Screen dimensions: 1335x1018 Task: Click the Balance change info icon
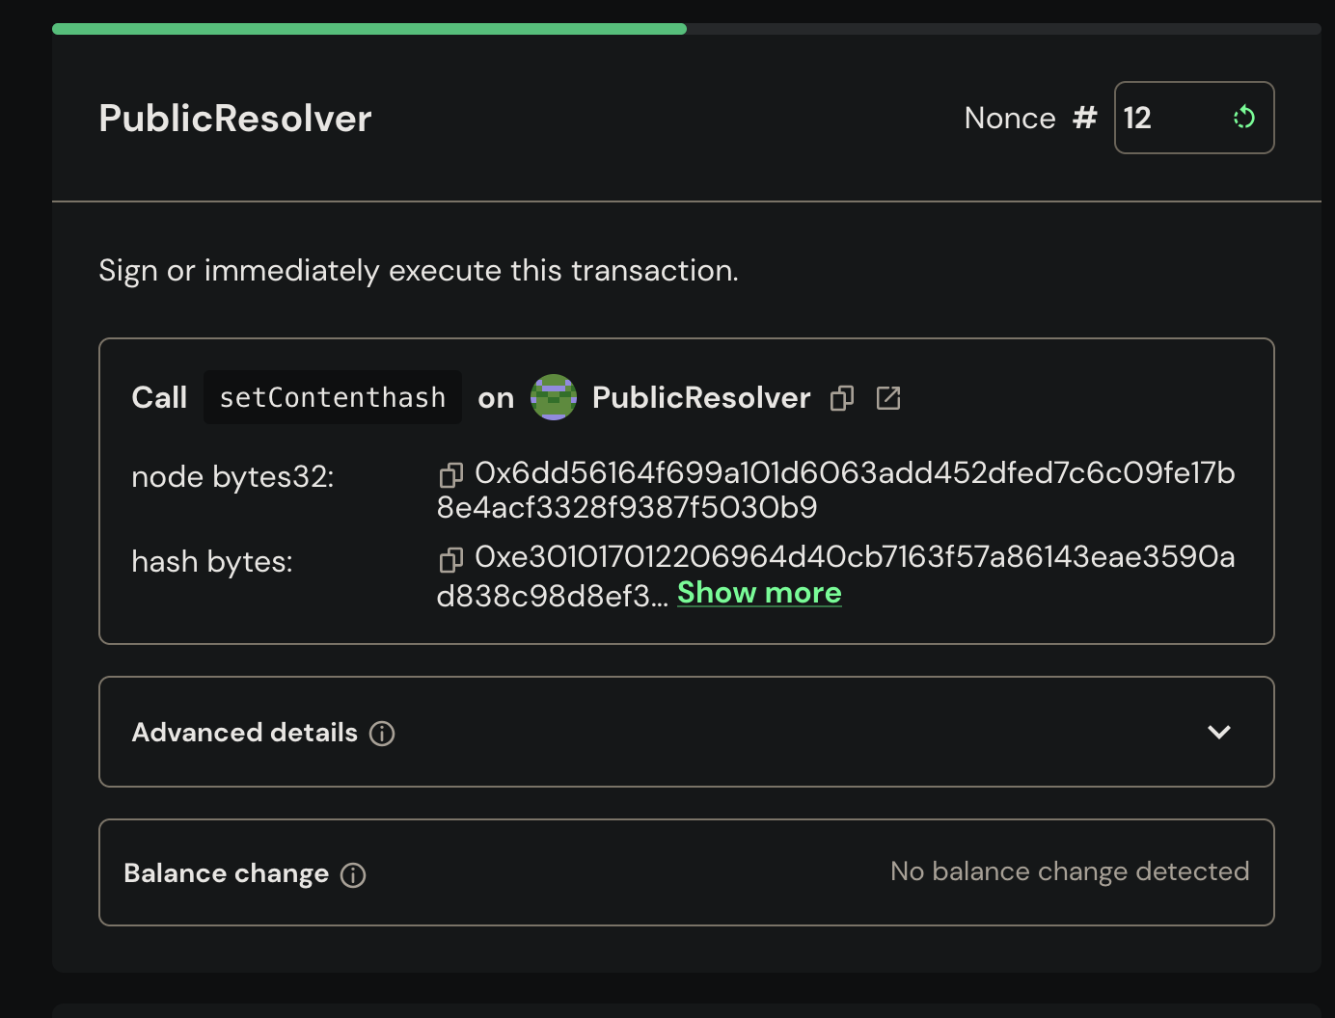click(x=353, y=875)
